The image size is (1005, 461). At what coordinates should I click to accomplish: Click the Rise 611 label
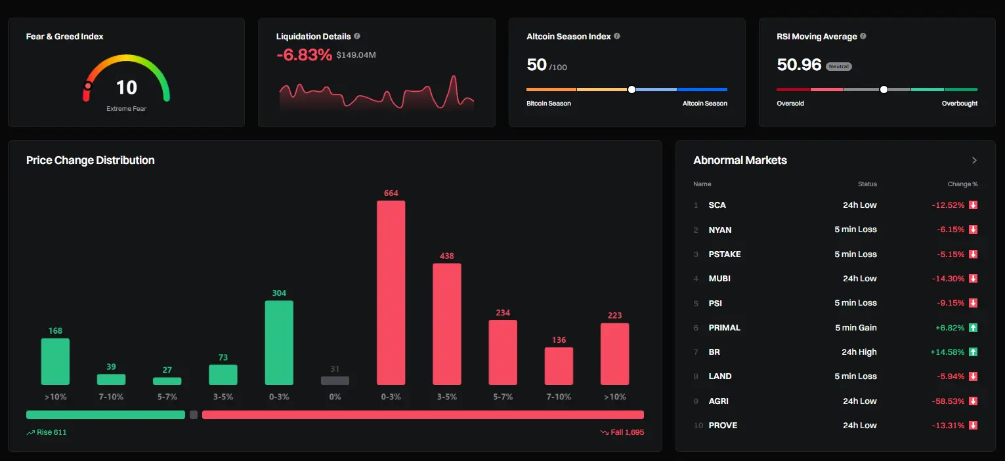[47, 433]
